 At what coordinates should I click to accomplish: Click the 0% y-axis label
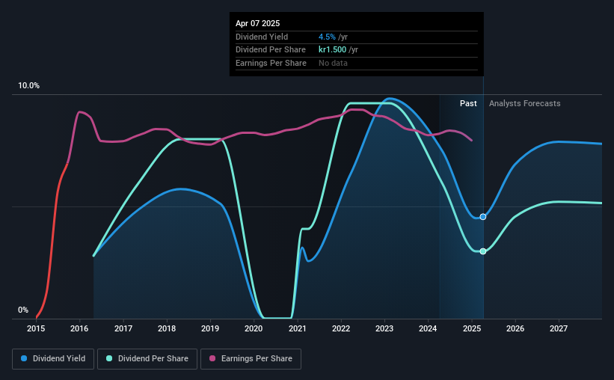[x=23, y=310]
